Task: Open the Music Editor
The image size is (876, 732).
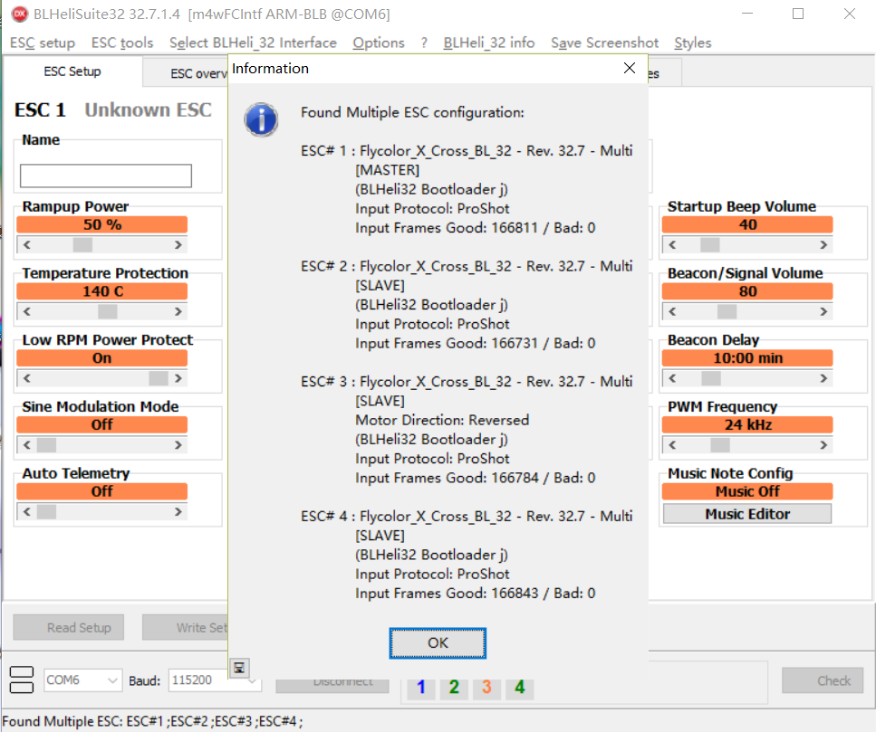Action: coord(747,514)
